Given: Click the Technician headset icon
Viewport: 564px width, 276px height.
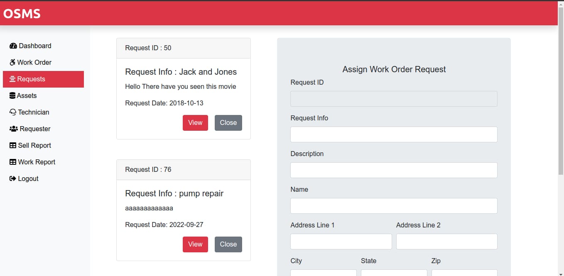Looking at the screenshot, I should [x=13, y=112].
